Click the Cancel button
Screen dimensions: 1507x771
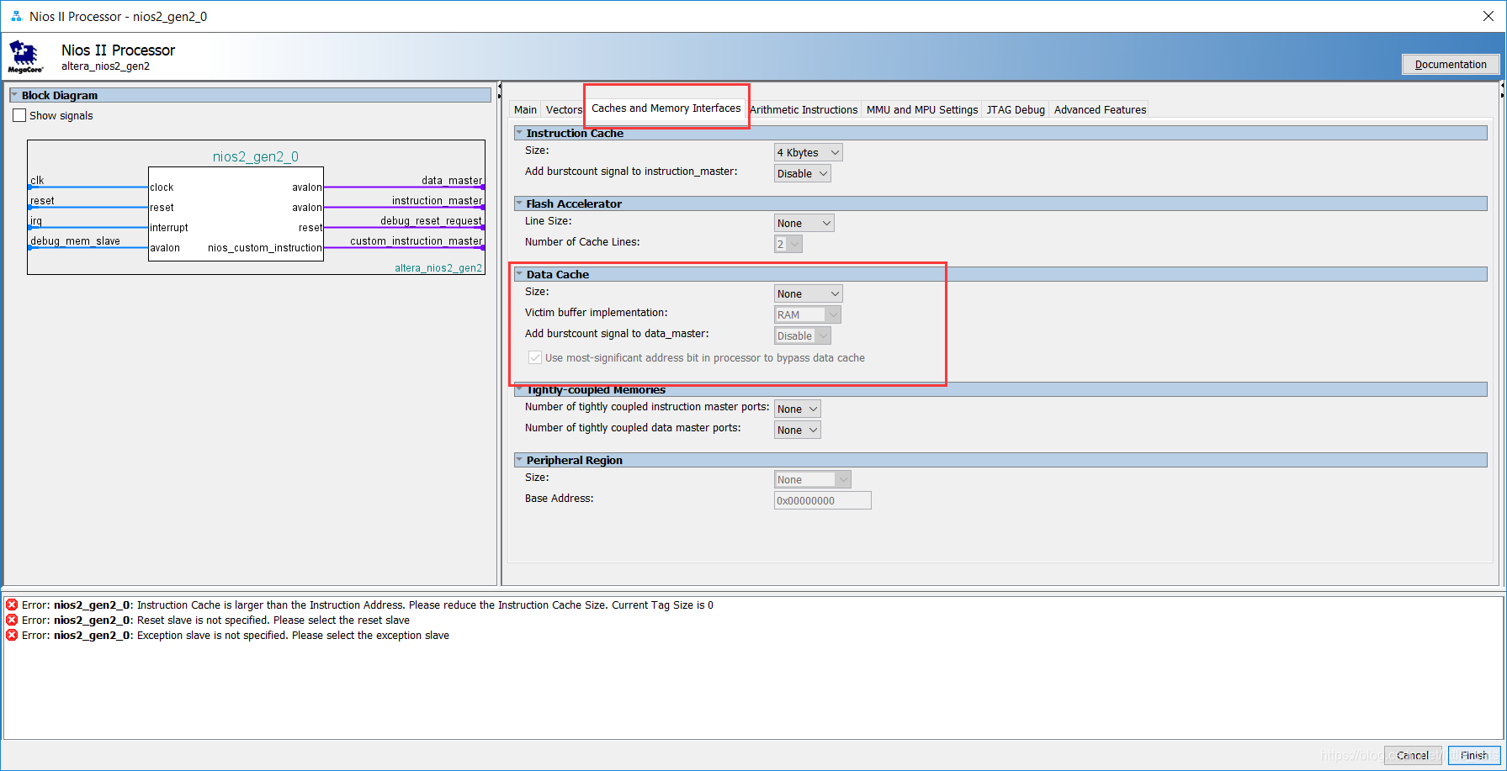click(1413, 755)
